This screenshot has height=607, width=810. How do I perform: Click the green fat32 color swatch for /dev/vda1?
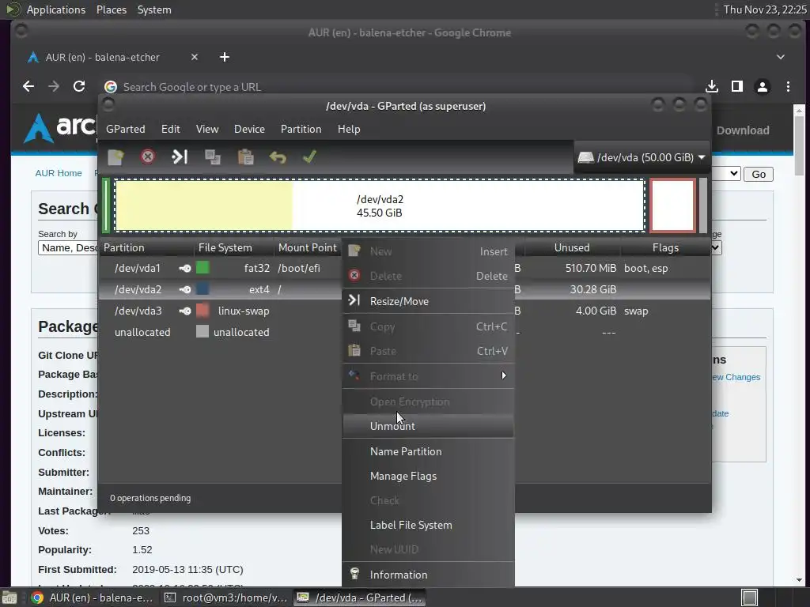click(202, 268)
